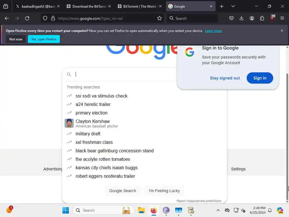The height and width of the screenshot is (217, 289).
Task: Save page to Pocket
Action: 231,18
